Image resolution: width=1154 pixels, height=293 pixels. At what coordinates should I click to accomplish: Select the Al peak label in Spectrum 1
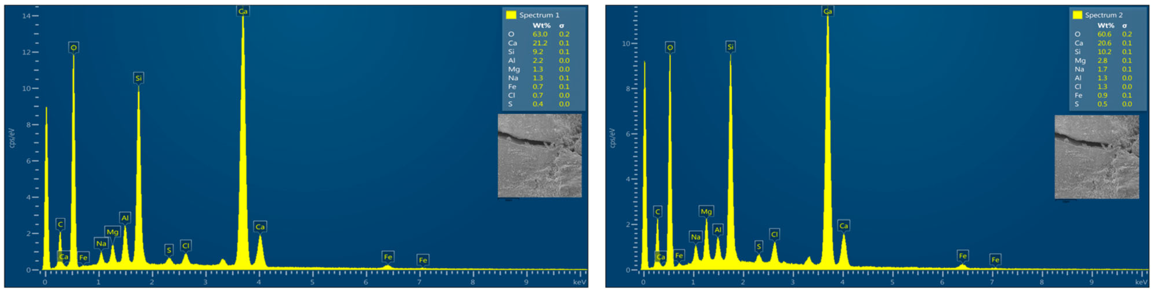pyautogui.click(x=125, y=218)
